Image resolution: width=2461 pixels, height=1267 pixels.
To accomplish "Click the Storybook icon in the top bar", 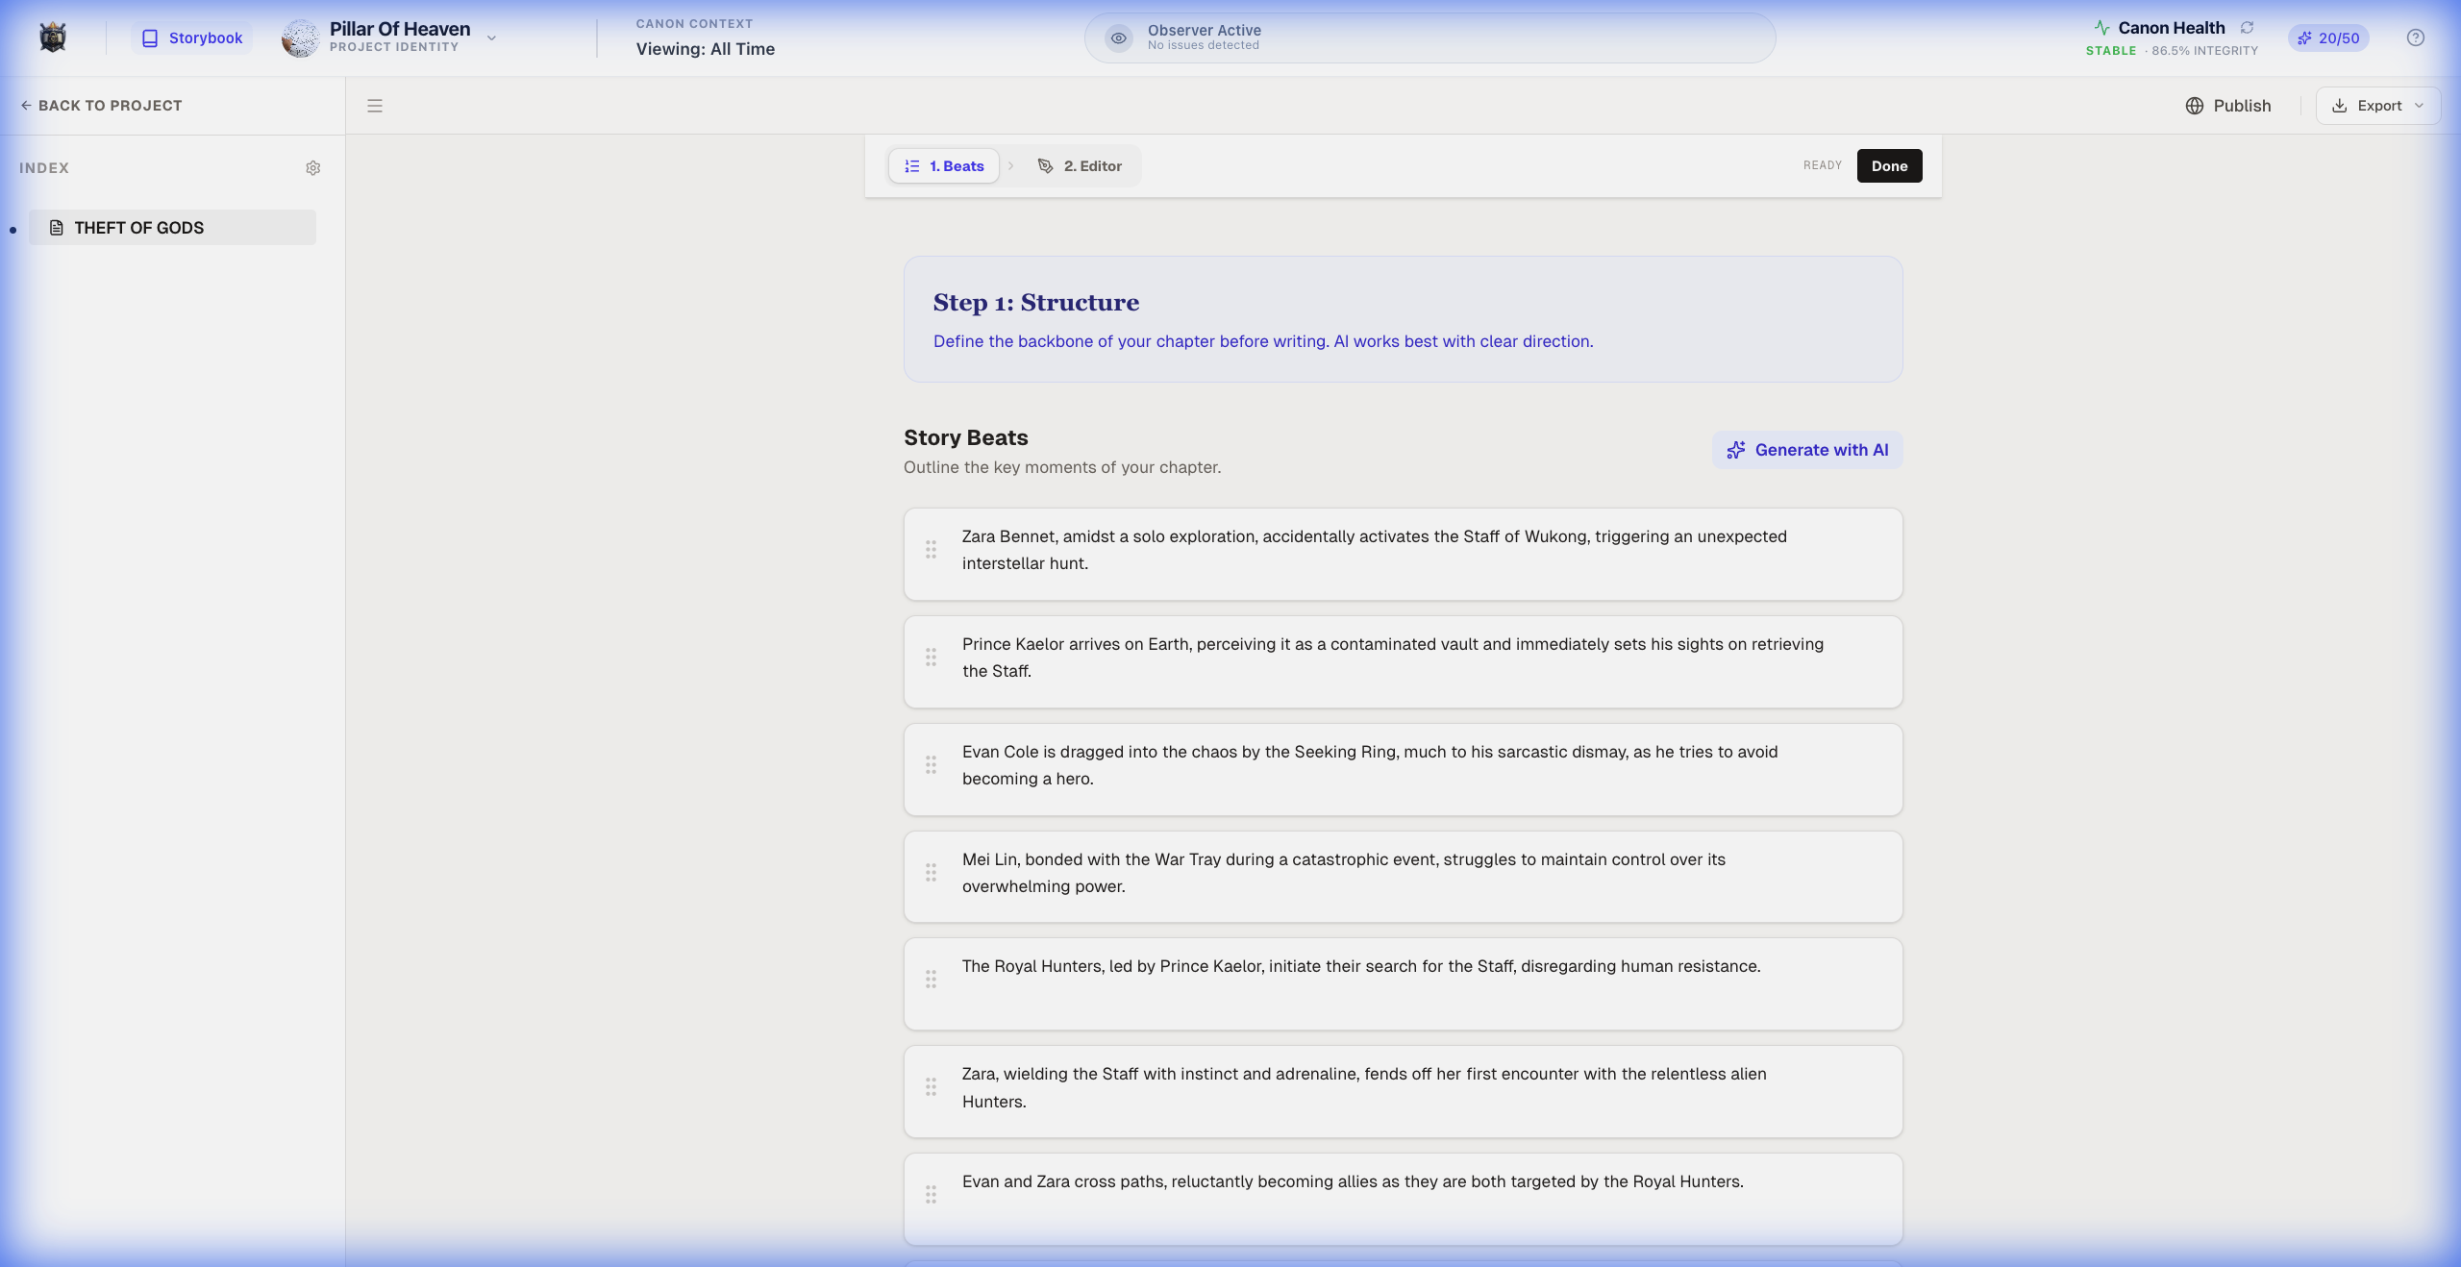I will 152,37.
